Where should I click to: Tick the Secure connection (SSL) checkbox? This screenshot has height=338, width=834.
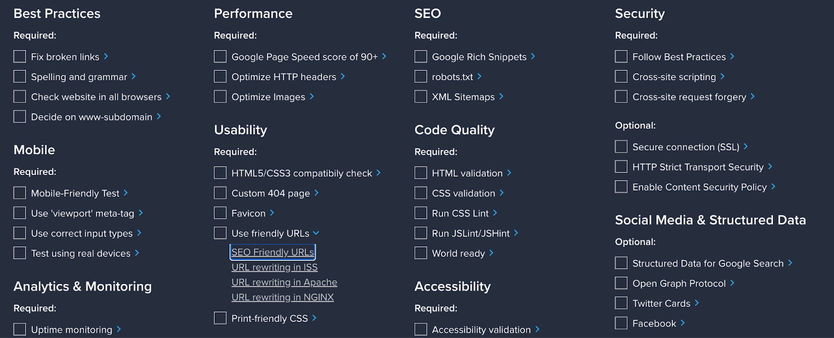[x=621, y=146]
